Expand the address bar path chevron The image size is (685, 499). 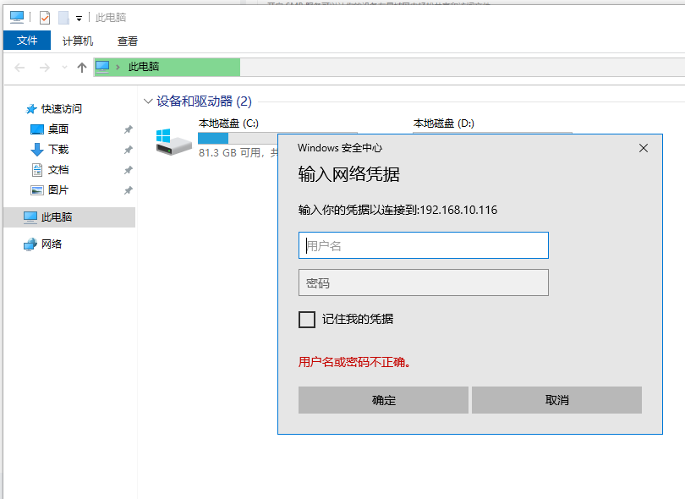(118, 68)
